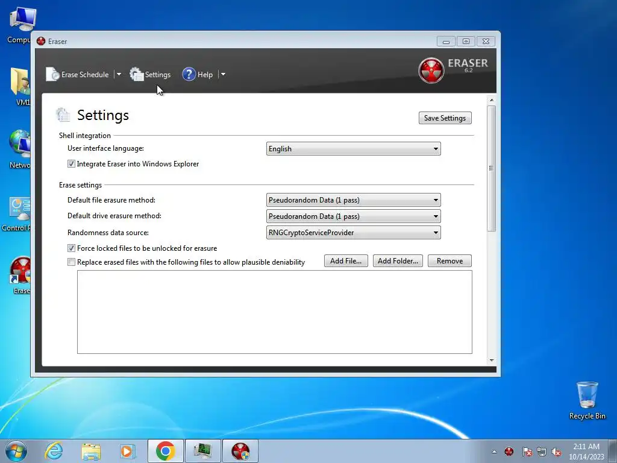Click the Add File... button

click(346, 261)
